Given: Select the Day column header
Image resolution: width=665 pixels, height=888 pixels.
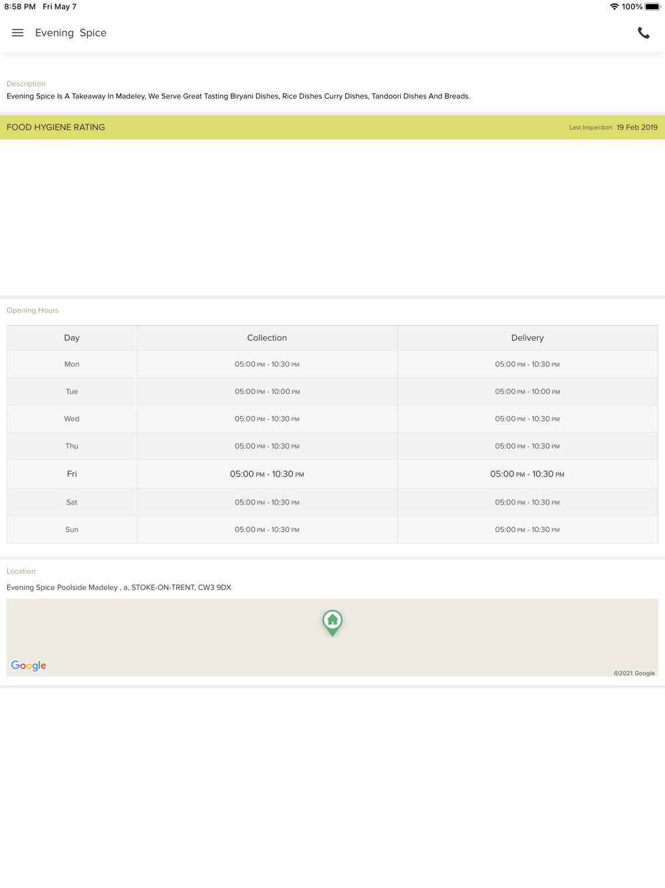Looking at the screenshot, I should click(72, 338).
